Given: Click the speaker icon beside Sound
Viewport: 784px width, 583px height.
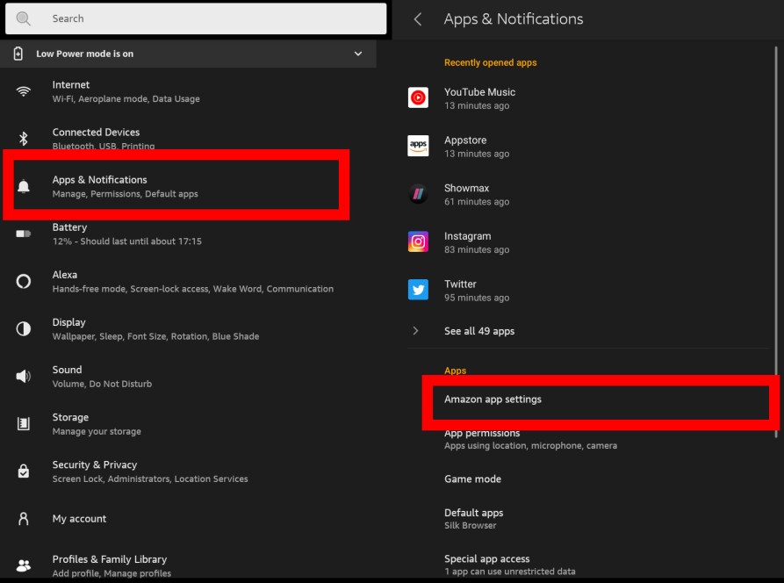Looking at the screenshot, I should pyautogui.click(x=23, y=376).
